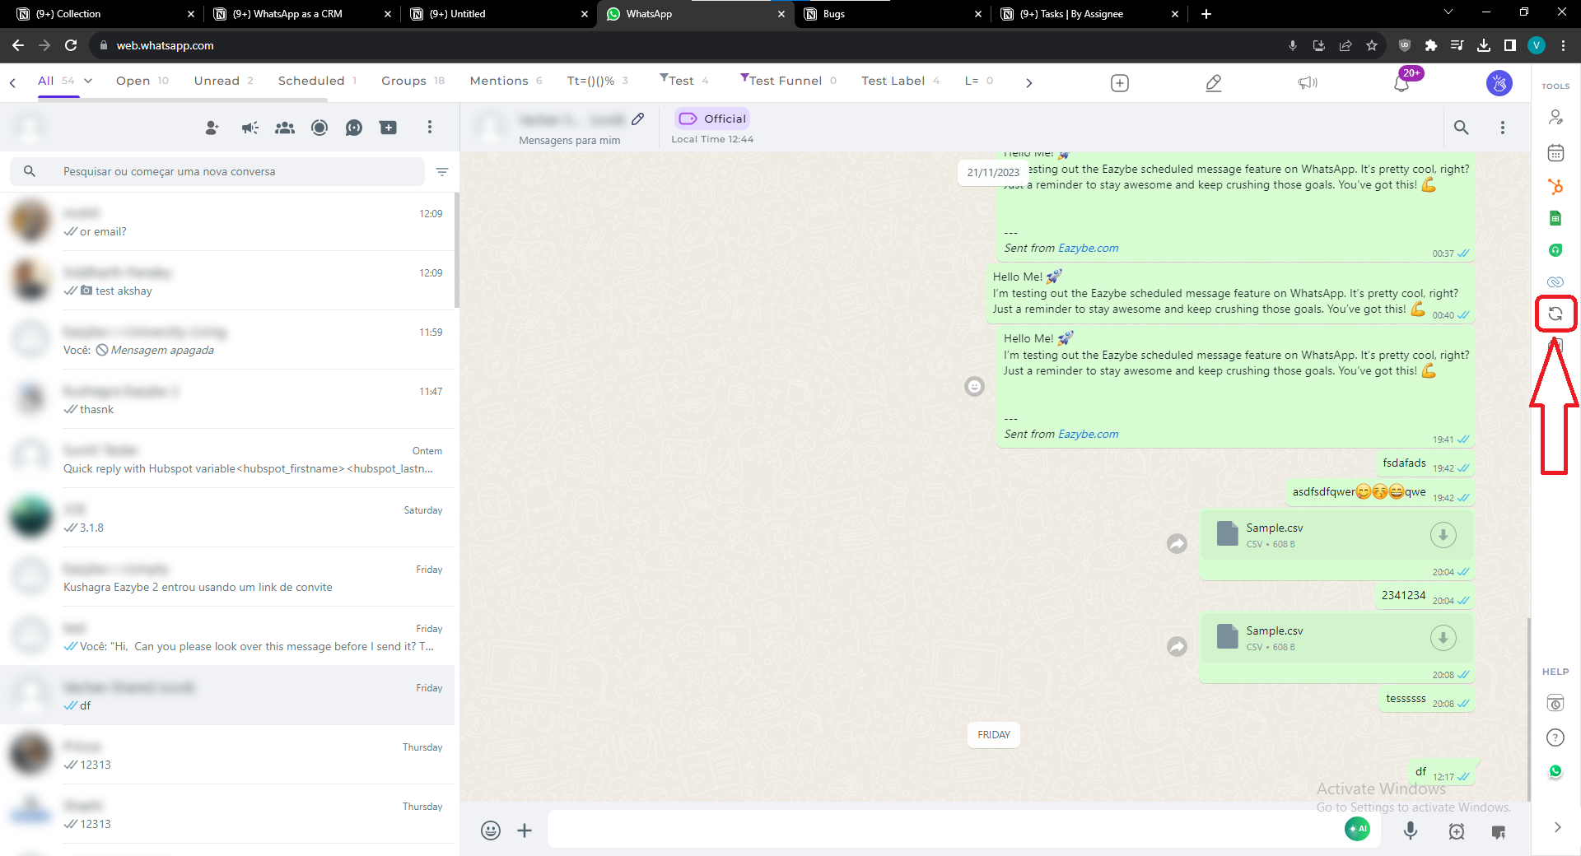Download Sample.csv sent at 20:04

pos(1443,535)
